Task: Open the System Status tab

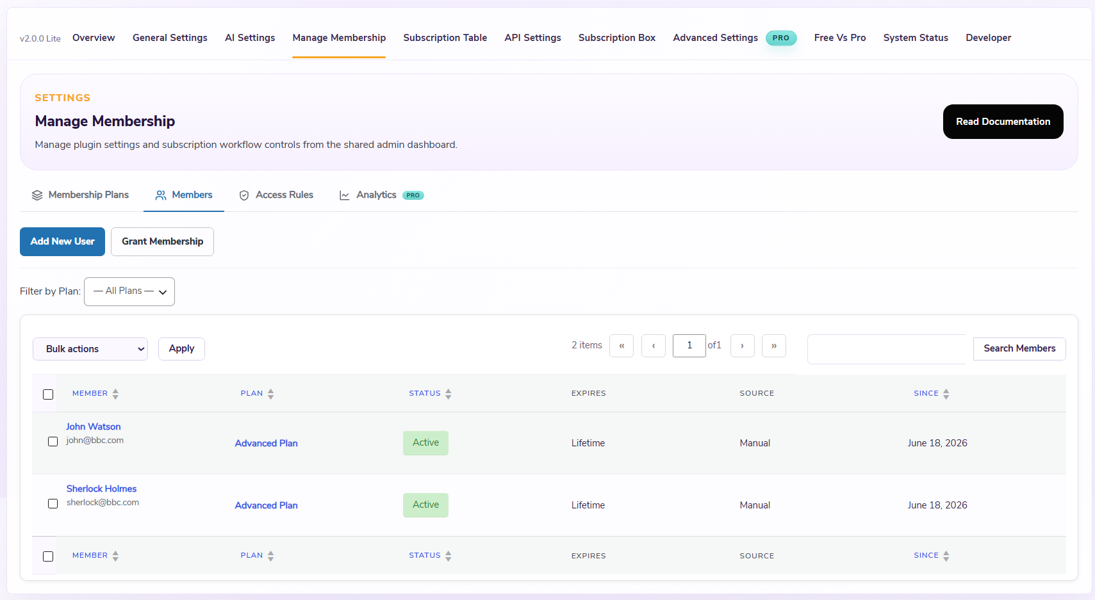Action: (916, 38)
